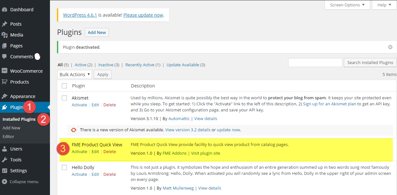Viewport: 397px width, 195px height.
Task: Check the Akismet plugin checkbox
Action: pyautogui.click(x=64, y=98)
